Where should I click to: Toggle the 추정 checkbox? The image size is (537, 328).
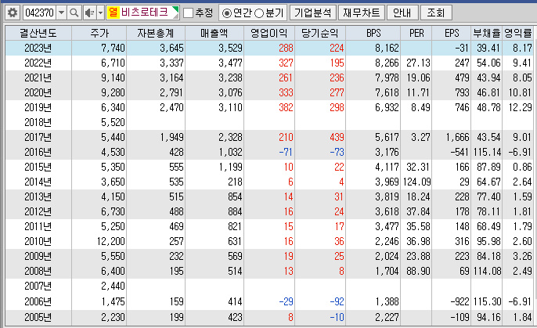pos(188,13)
